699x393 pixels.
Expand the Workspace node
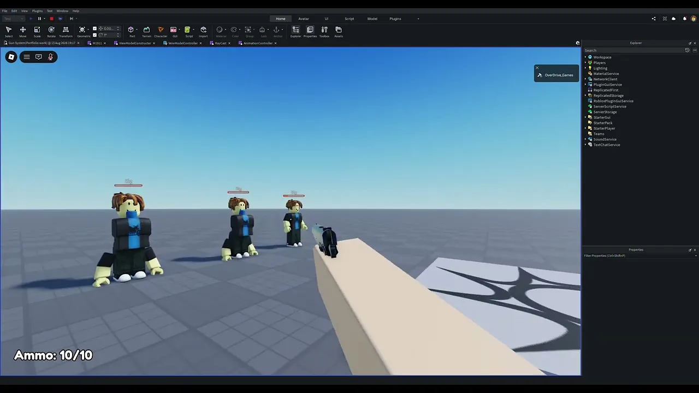coord(585,57)
